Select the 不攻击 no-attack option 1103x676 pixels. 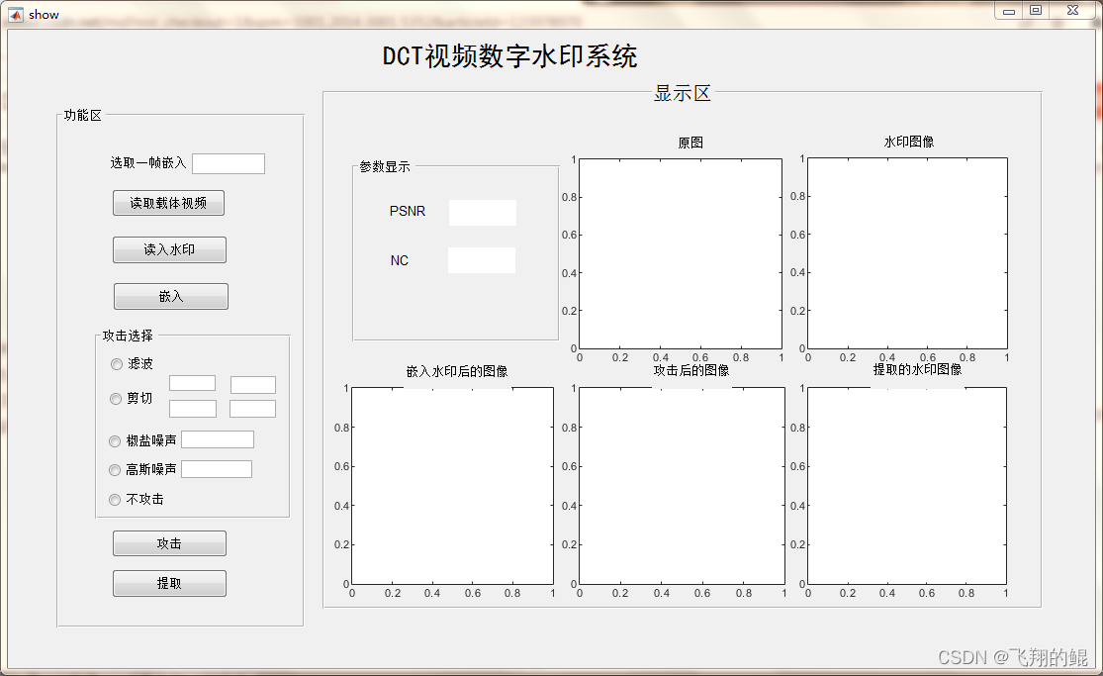(x=115, y=499)
